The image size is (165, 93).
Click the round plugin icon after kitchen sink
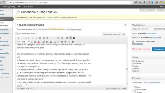74,38
